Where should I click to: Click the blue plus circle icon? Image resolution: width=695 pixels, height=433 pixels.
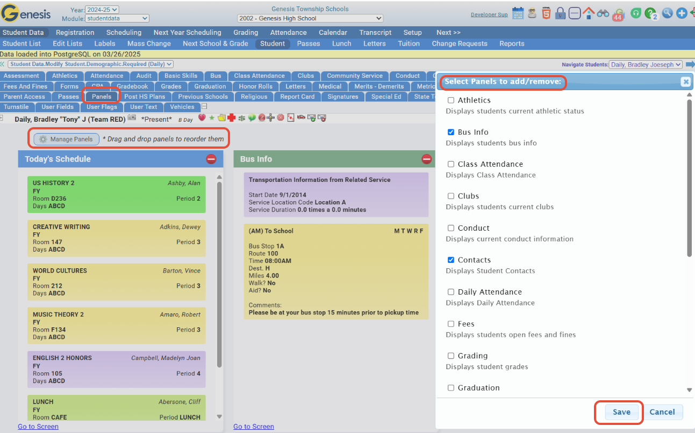tap(682, 13)
